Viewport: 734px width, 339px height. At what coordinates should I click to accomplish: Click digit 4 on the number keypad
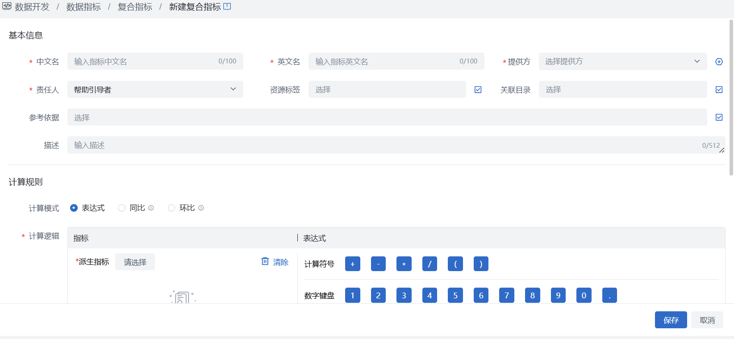pos(430,295)
